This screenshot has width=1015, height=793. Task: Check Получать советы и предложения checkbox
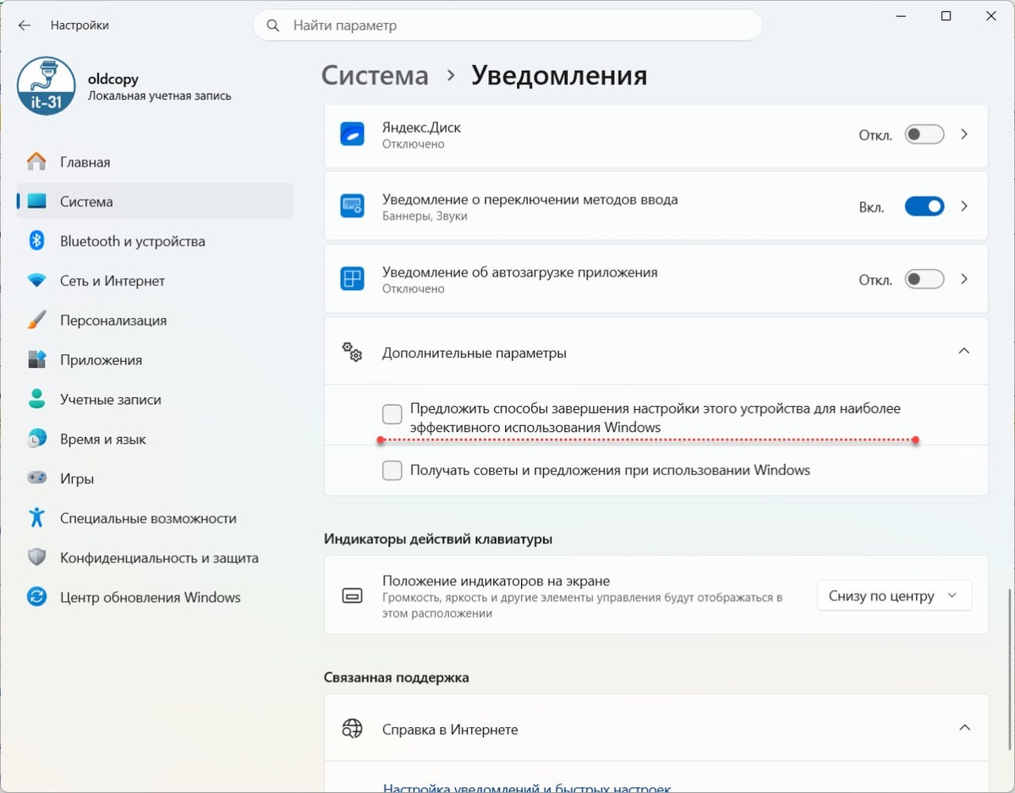click(392, 470)
